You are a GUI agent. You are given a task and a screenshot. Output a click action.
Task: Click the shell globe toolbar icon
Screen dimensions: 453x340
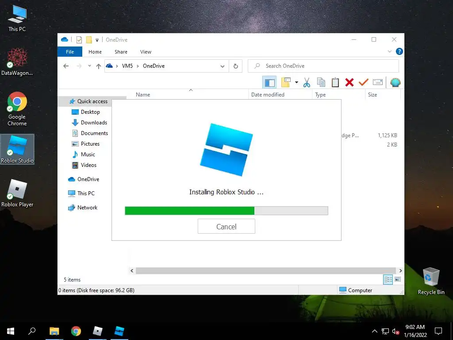[395, 82]
